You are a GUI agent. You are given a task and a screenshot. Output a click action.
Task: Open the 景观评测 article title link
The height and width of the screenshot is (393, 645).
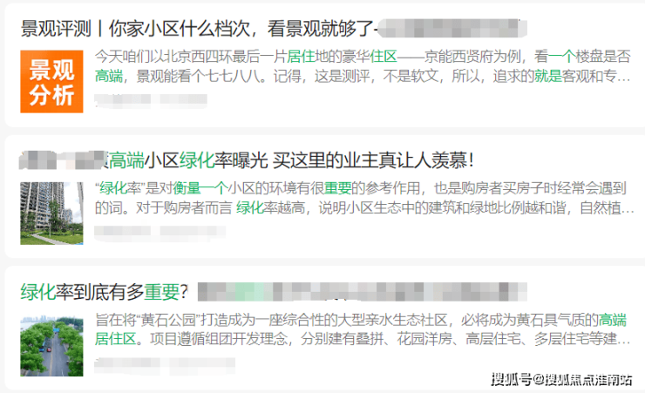[x=274, y=29]
